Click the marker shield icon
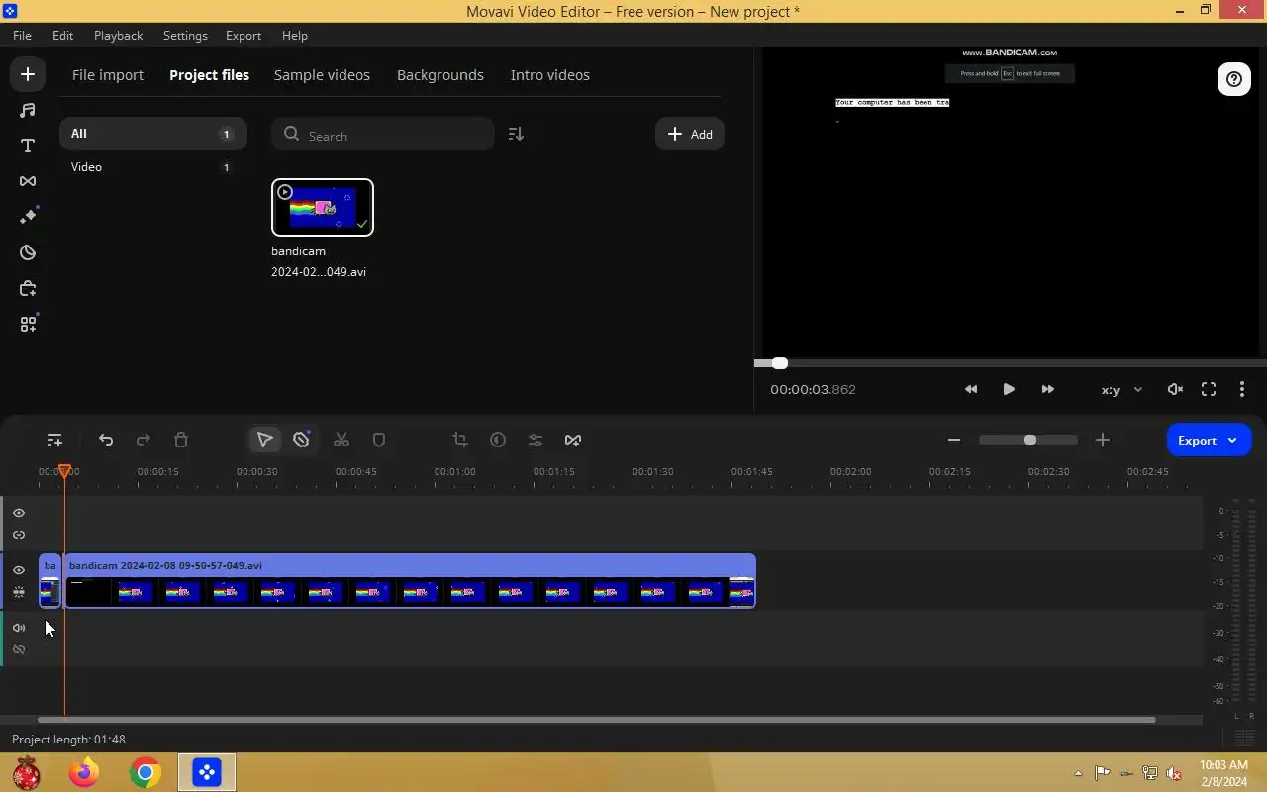The width and height of the screenshot is (1267, 792). click(379, 440)
